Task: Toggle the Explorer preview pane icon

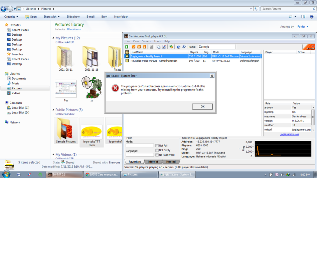Action: 303,17
